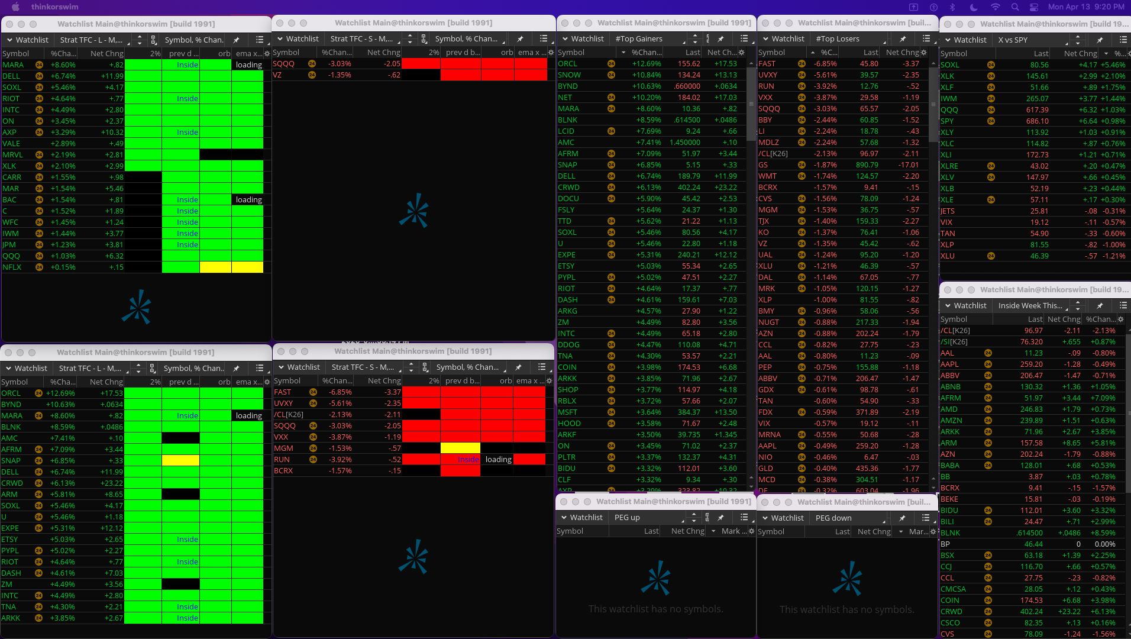Screen dimensions: 1131x639
Task: Open the list menu icon in Inside Week watchlist
Action: click(1123, 305)
